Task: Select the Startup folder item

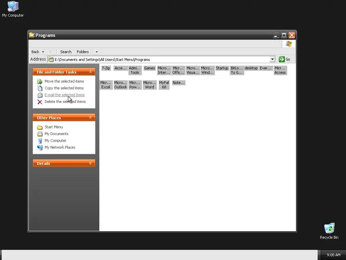Action: point(222,68)
